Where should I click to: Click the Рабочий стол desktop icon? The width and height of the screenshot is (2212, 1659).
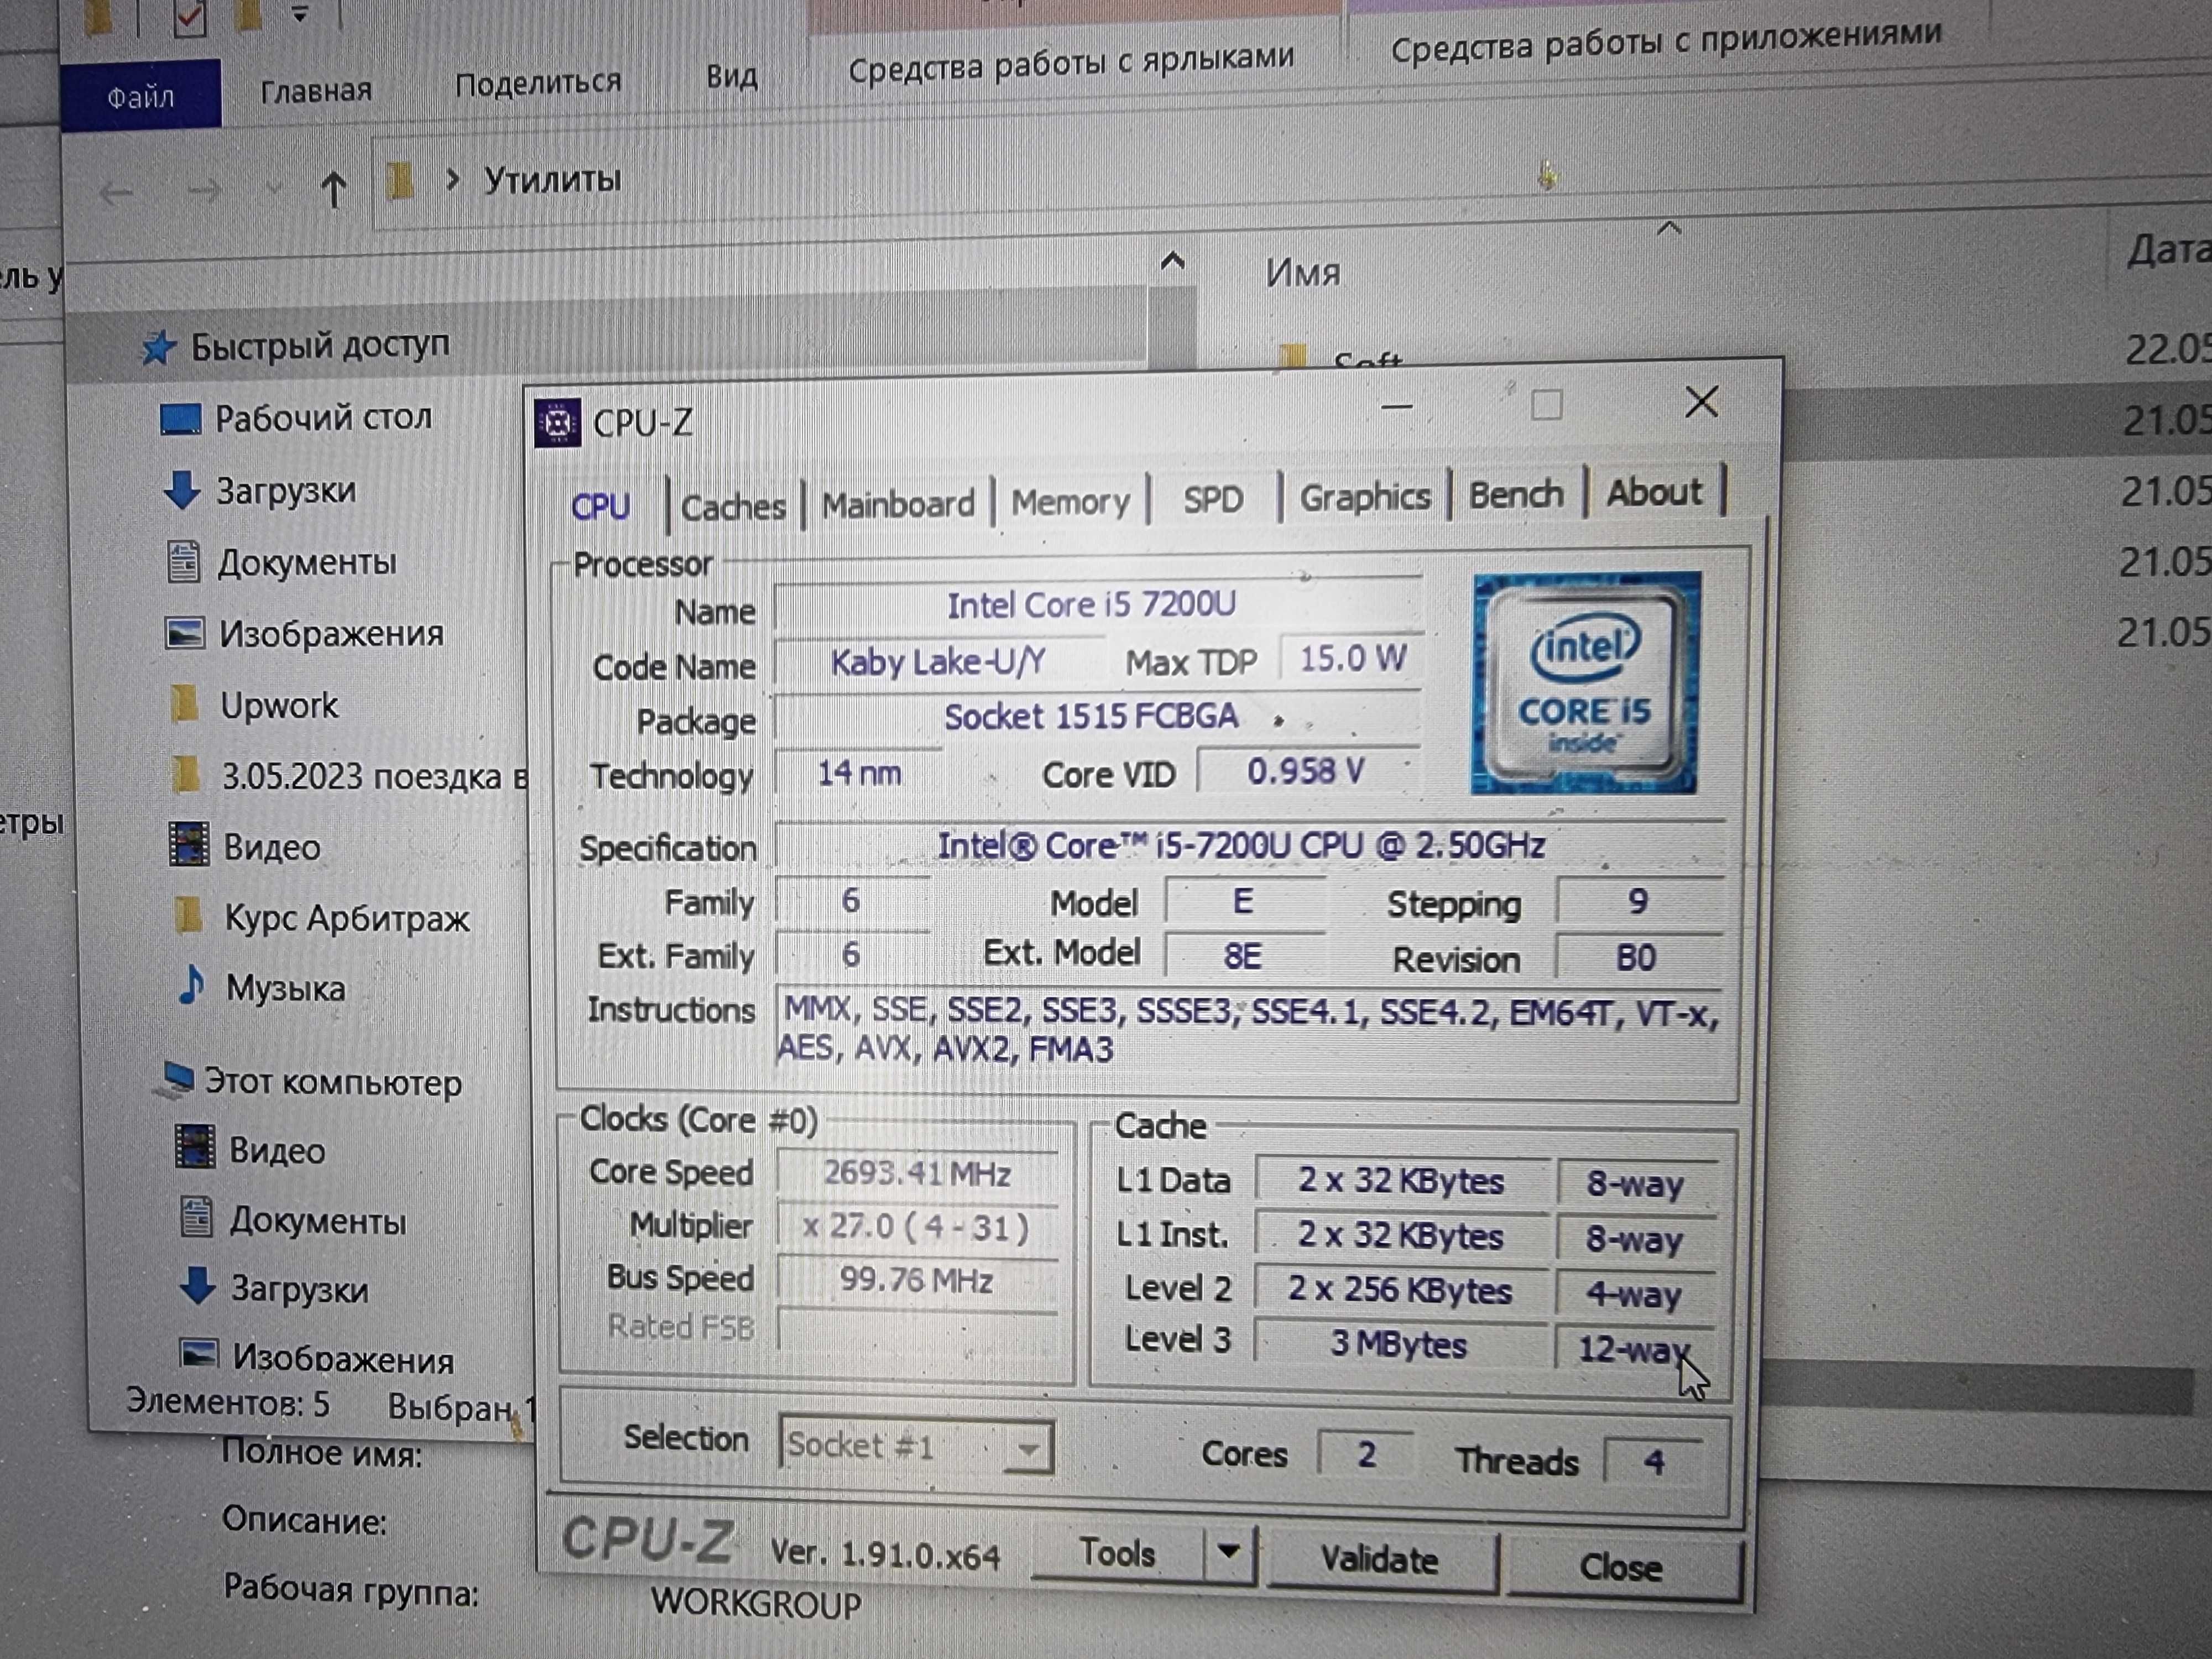click(181, 419)
